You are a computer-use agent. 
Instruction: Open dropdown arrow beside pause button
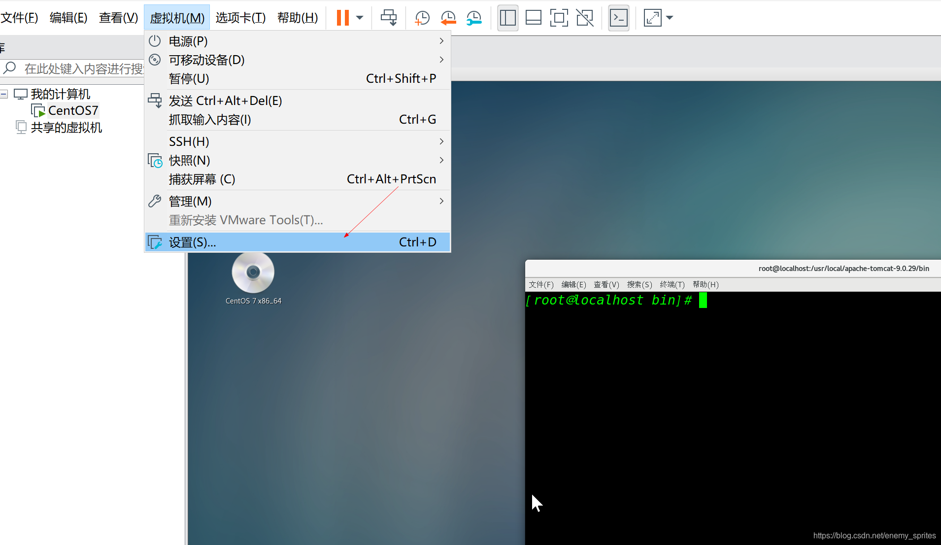coord(360,18)
